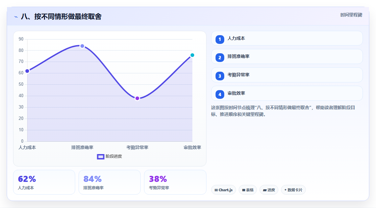Image resolution: width=376 pixels, height=208 pixels.
Task: Click the y-axis value 0
Action: point(22,141)
